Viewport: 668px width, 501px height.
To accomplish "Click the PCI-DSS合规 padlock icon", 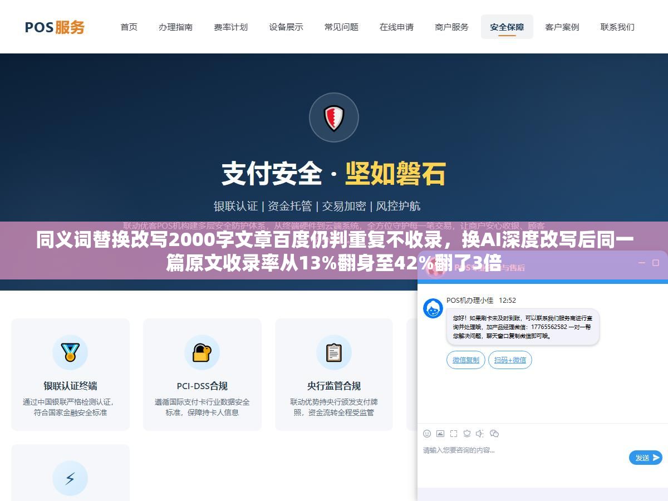I will point(202,352).
